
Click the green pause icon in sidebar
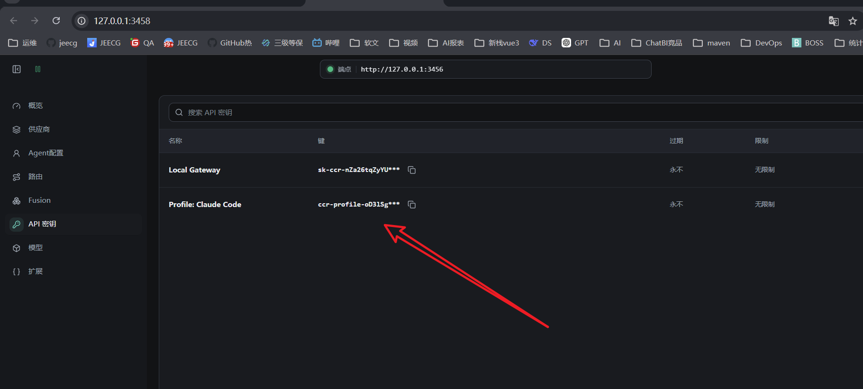(x=38, y=69)
